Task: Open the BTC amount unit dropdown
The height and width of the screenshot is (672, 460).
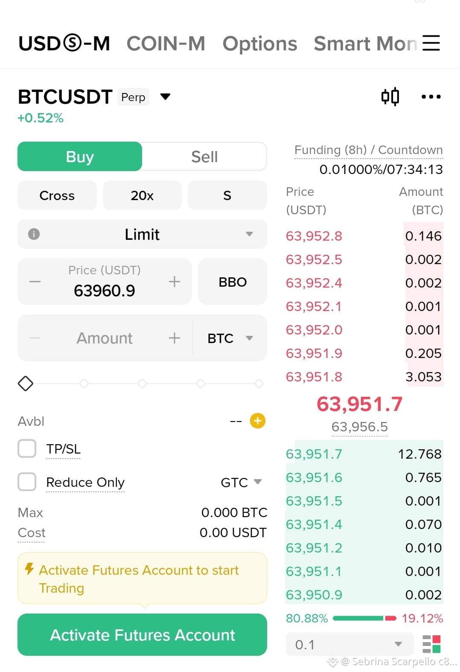Action: tap(230, 338)
